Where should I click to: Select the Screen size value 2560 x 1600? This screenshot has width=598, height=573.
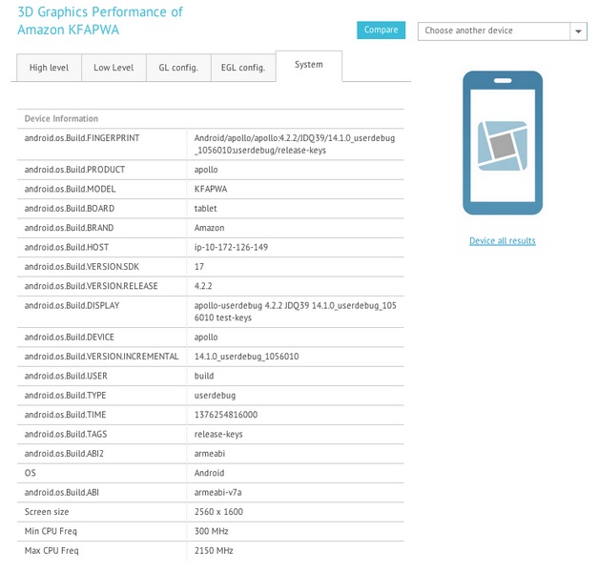pos(218,512)
